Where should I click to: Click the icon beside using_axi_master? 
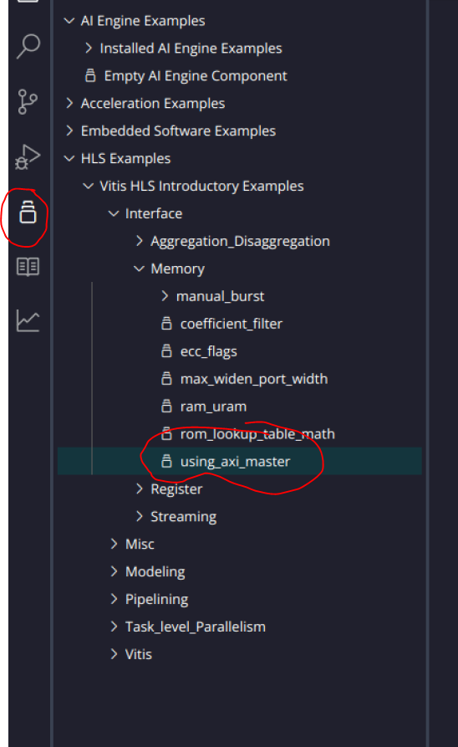click(x=166, y=461)
